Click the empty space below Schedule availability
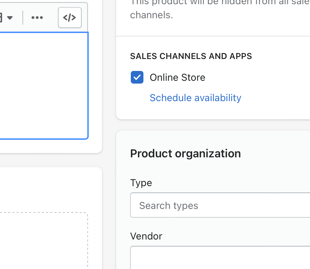Image resolution: width=310 pixels, height=269 pixels. coord(210,111)
